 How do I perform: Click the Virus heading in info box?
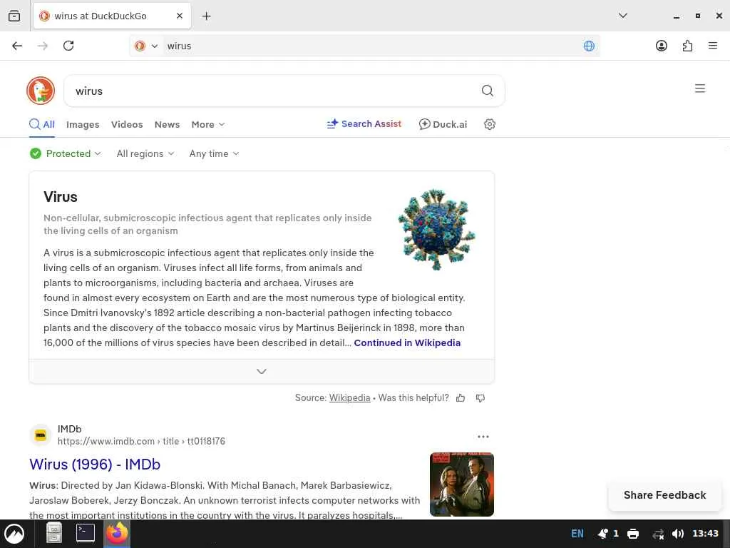coord(61,197)
